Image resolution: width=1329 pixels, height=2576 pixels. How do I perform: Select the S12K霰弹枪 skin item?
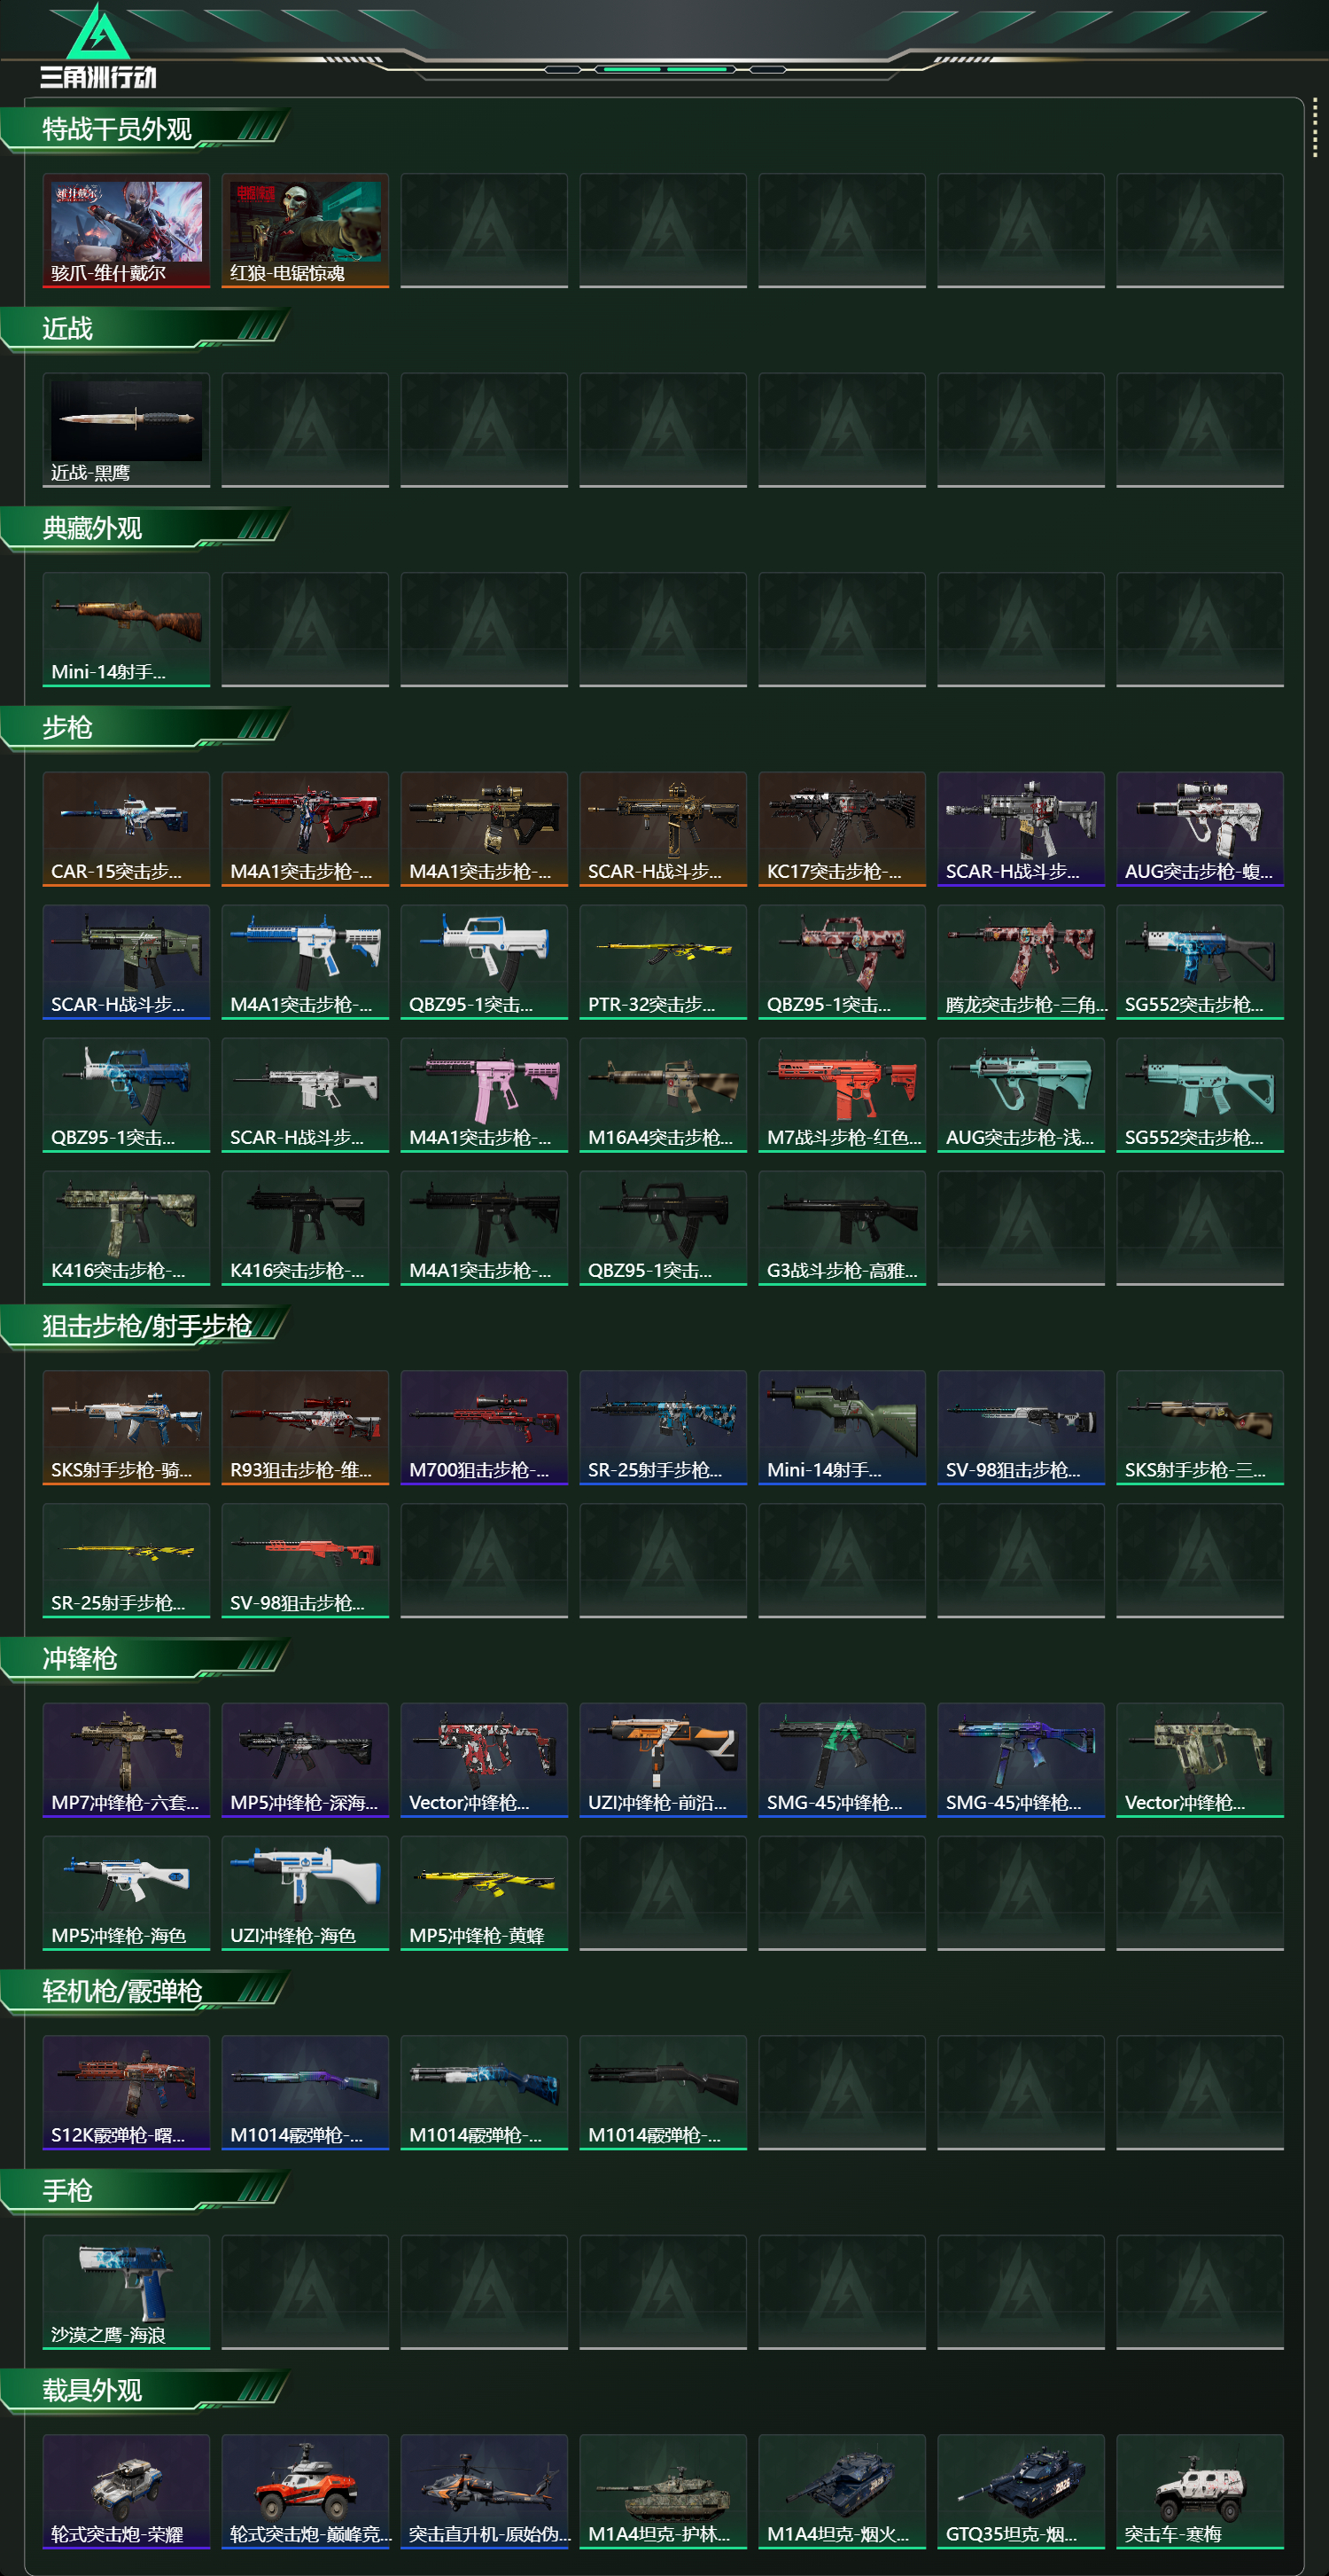(126, 2092)
